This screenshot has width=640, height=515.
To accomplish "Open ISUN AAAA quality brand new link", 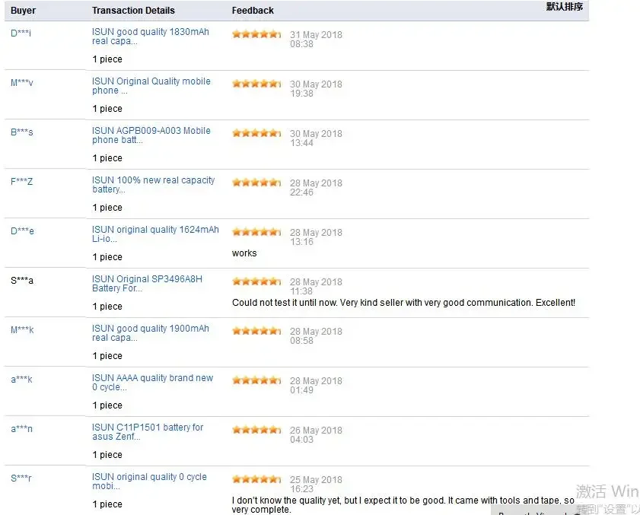I will 152,383.
